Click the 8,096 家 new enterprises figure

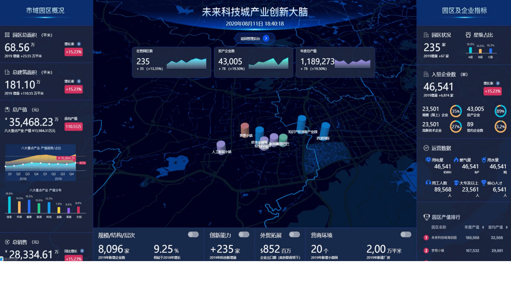(x=114, y=249)
